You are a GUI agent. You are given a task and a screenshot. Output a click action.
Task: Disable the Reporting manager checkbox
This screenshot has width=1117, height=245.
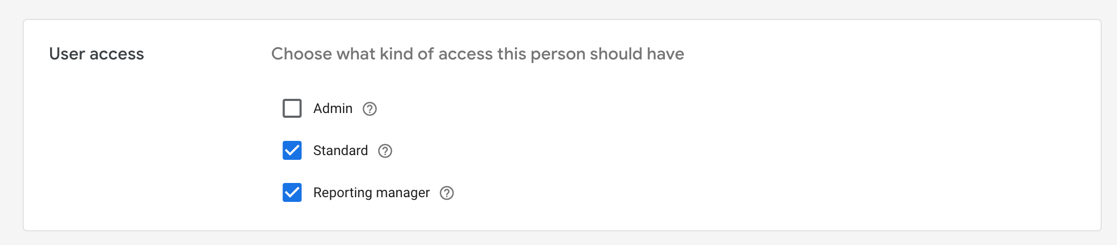(x=292, y=192)
